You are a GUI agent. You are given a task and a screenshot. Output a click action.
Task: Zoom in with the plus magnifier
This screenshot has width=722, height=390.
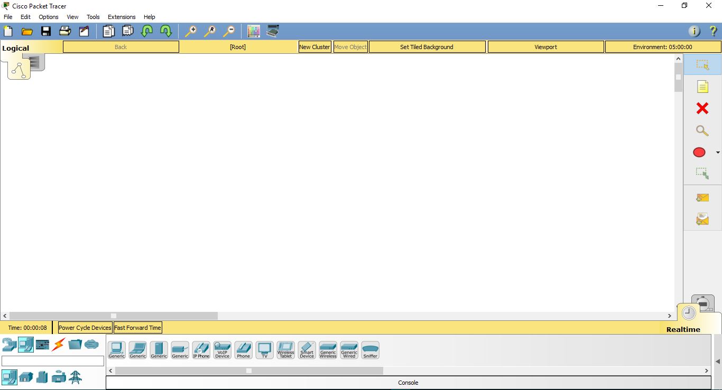[x=190, y=31]
